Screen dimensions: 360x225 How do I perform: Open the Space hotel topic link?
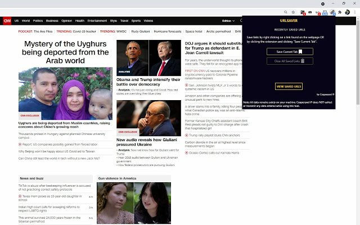193,31
